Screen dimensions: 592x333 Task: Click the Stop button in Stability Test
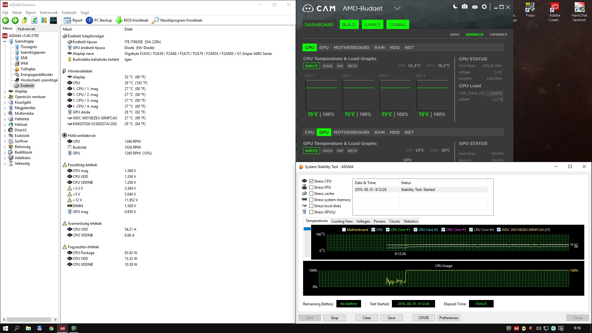335,318
